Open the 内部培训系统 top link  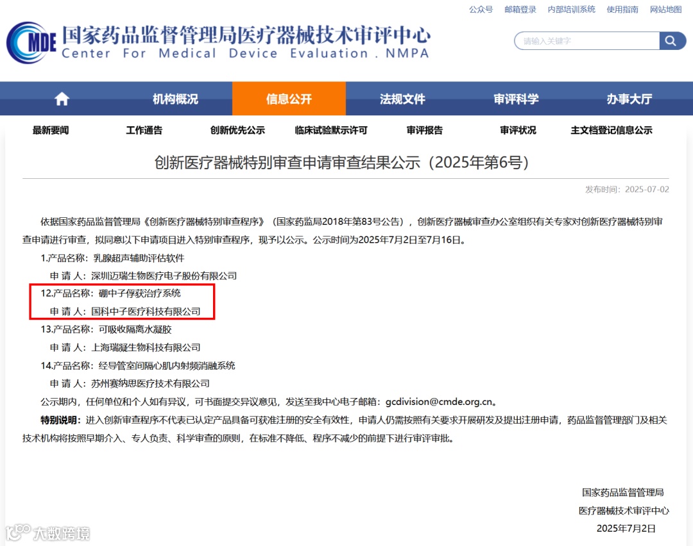(572, 9)
